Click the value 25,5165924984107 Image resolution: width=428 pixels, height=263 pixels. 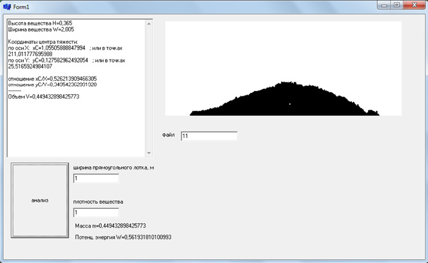30,66
